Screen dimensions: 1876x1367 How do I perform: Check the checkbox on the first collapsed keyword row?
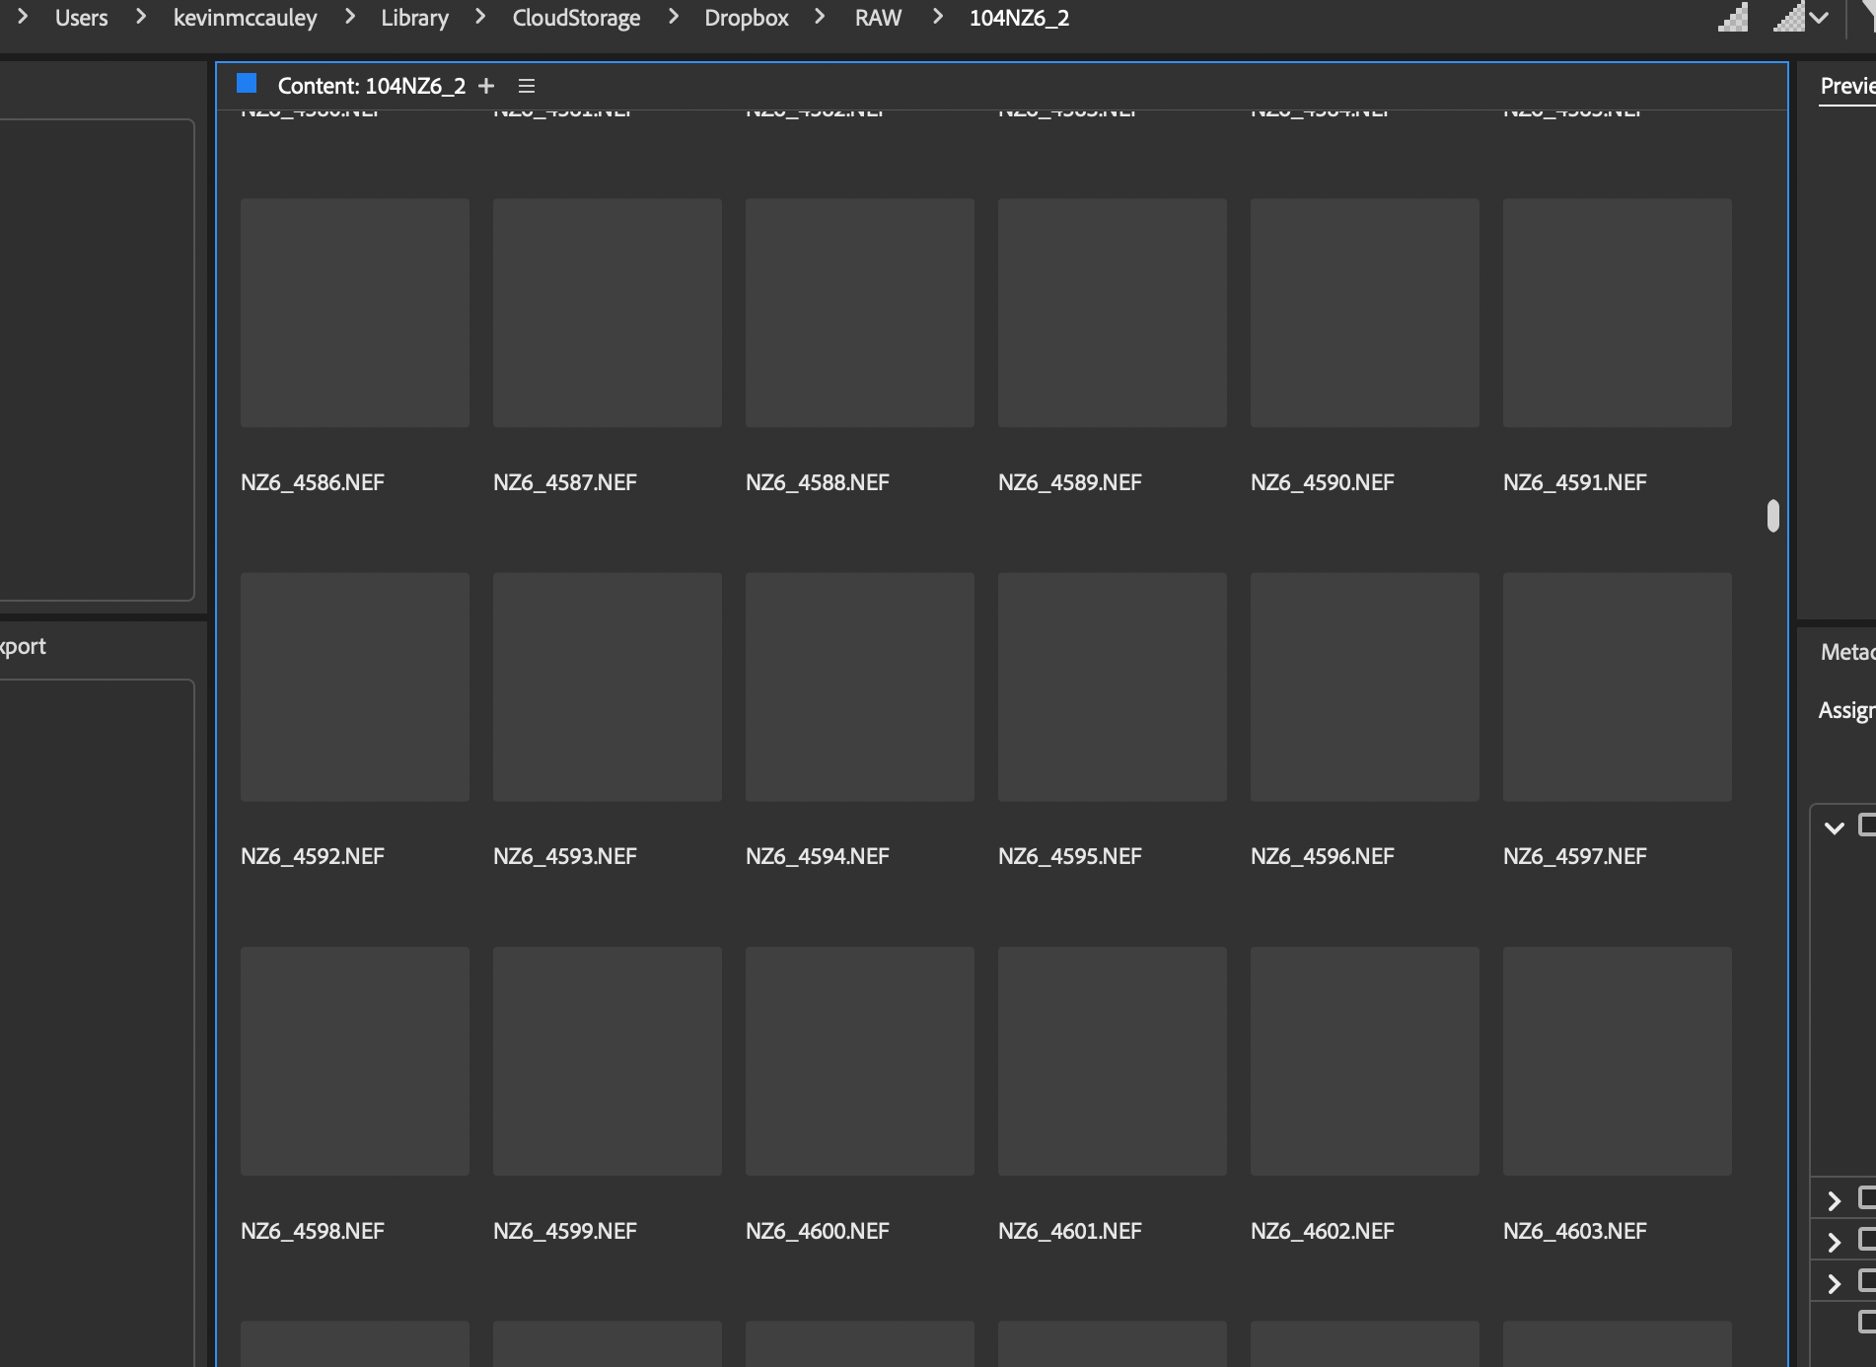pos(1866,1200)
